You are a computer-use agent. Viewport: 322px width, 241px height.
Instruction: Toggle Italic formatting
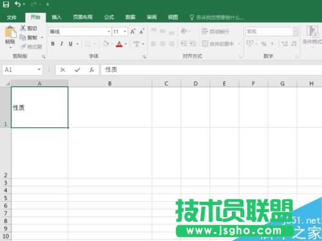pyautogui.click(x=62, y=44)
